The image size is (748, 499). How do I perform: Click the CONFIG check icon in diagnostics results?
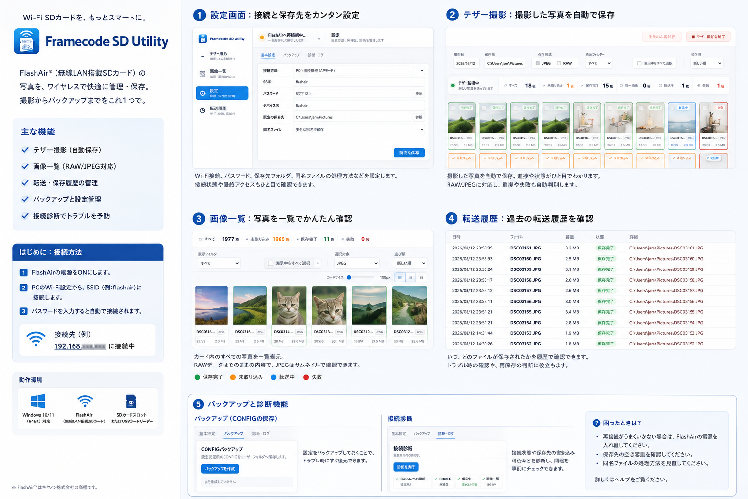[436, 479]
